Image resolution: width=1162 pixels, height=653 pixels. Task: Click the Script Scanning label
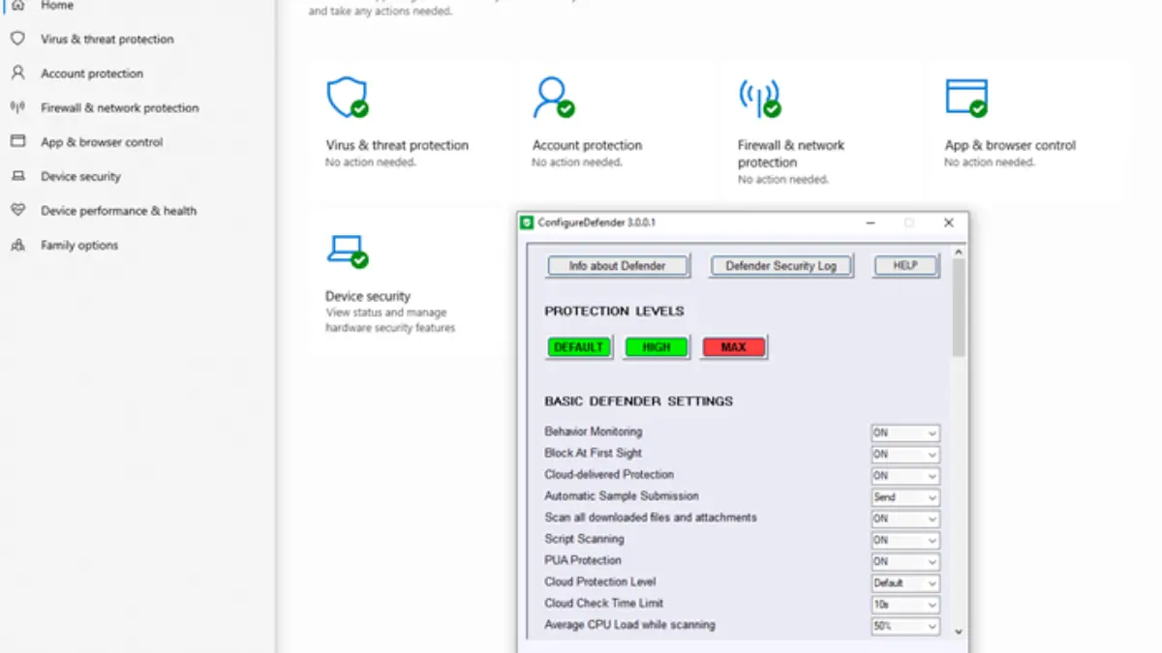click(x=584, y=539)
